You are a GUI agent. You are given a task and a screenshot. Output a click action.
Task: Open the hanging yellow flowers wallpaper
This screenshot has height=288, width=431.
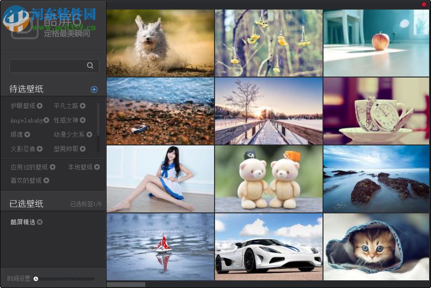(x=269, y=43)
